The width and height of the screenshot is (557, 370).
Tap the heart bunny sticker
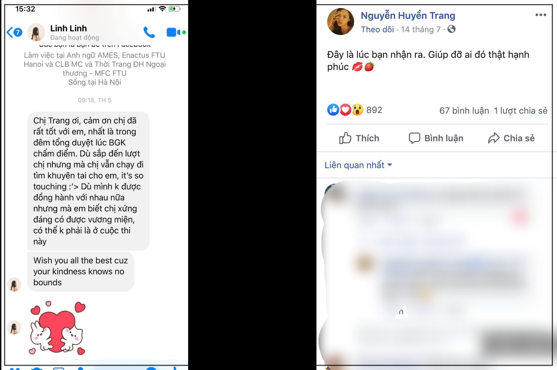(57, 328)
